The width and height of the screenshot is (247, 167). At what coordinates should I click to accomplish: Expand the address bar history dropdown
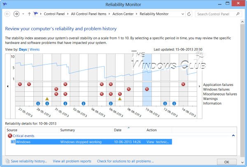click(x=183, y=14)
